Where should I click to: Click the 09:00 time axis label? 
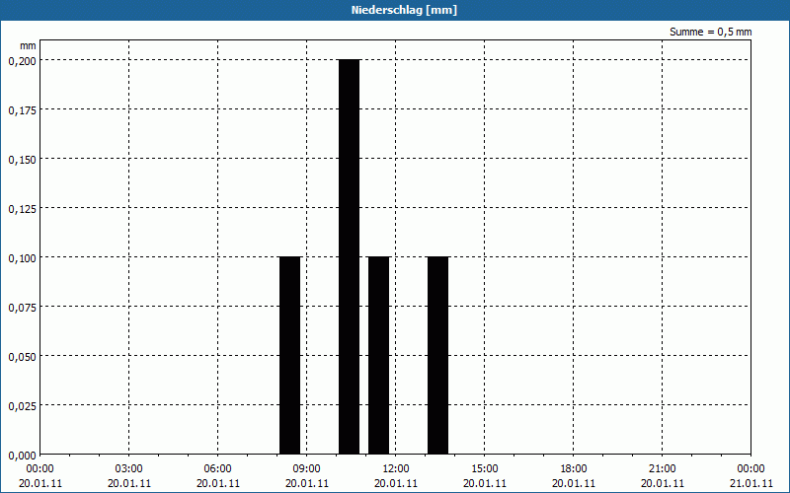307,469
